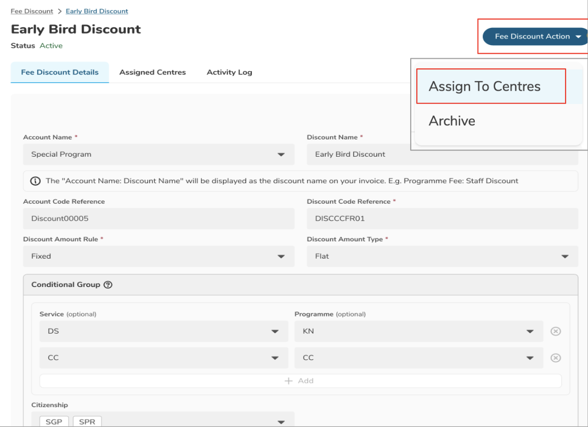Image resolution: width=588 pixels, height=427 pixels.
Task: Expand the Account Name dropdown
Action: click(x=158, y=154)
